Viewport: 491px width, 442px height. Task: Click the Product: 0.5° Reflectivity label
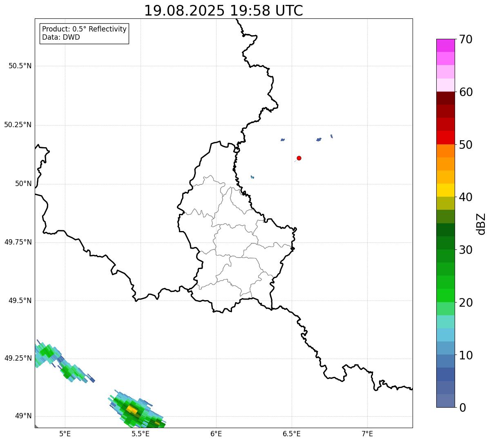pyautogui.click(x=84, y=29)
